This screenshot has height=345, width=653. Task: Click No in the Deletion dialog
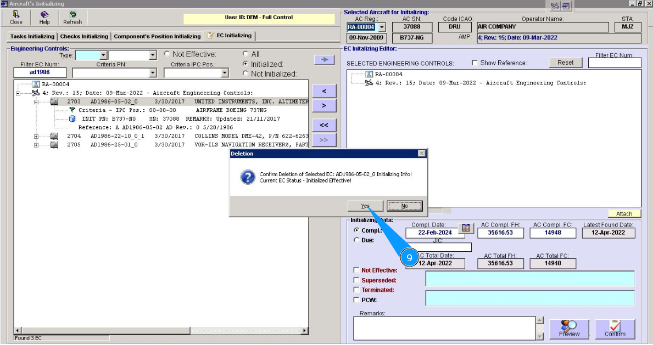click(x=404, y=206)
